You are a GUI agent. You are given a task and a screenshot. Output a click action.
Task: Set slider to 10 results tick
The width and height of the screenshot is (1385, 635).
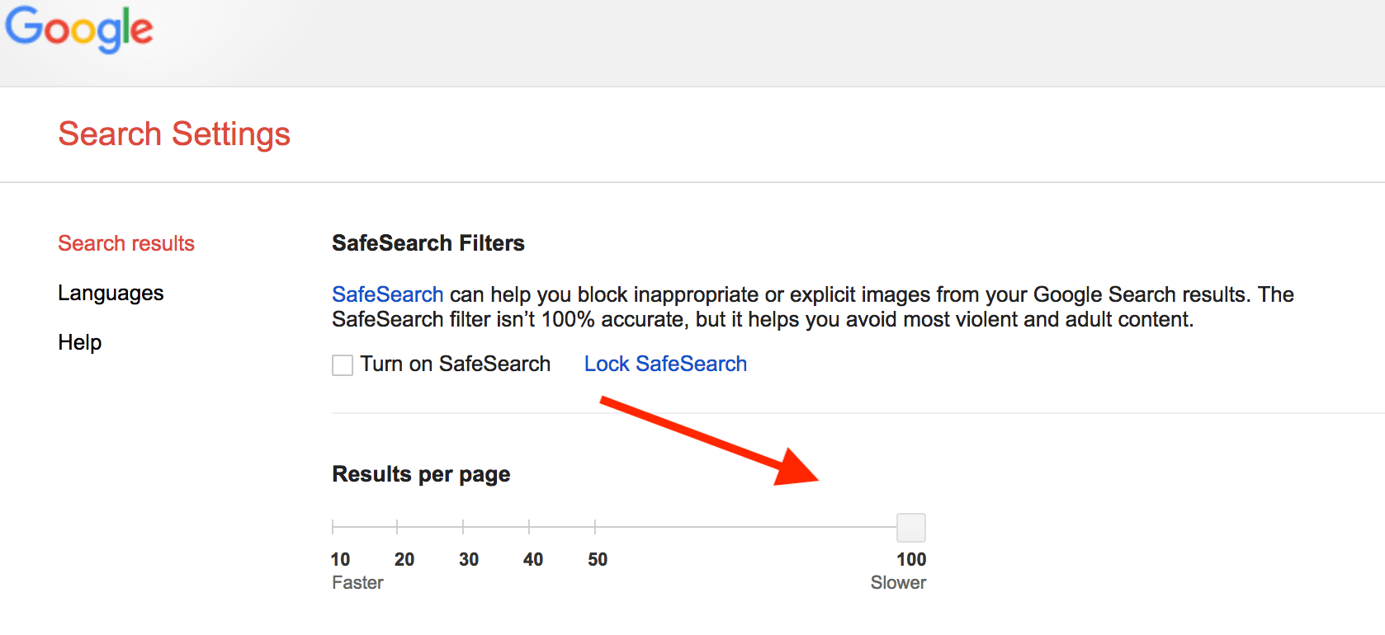click(333, 527)
